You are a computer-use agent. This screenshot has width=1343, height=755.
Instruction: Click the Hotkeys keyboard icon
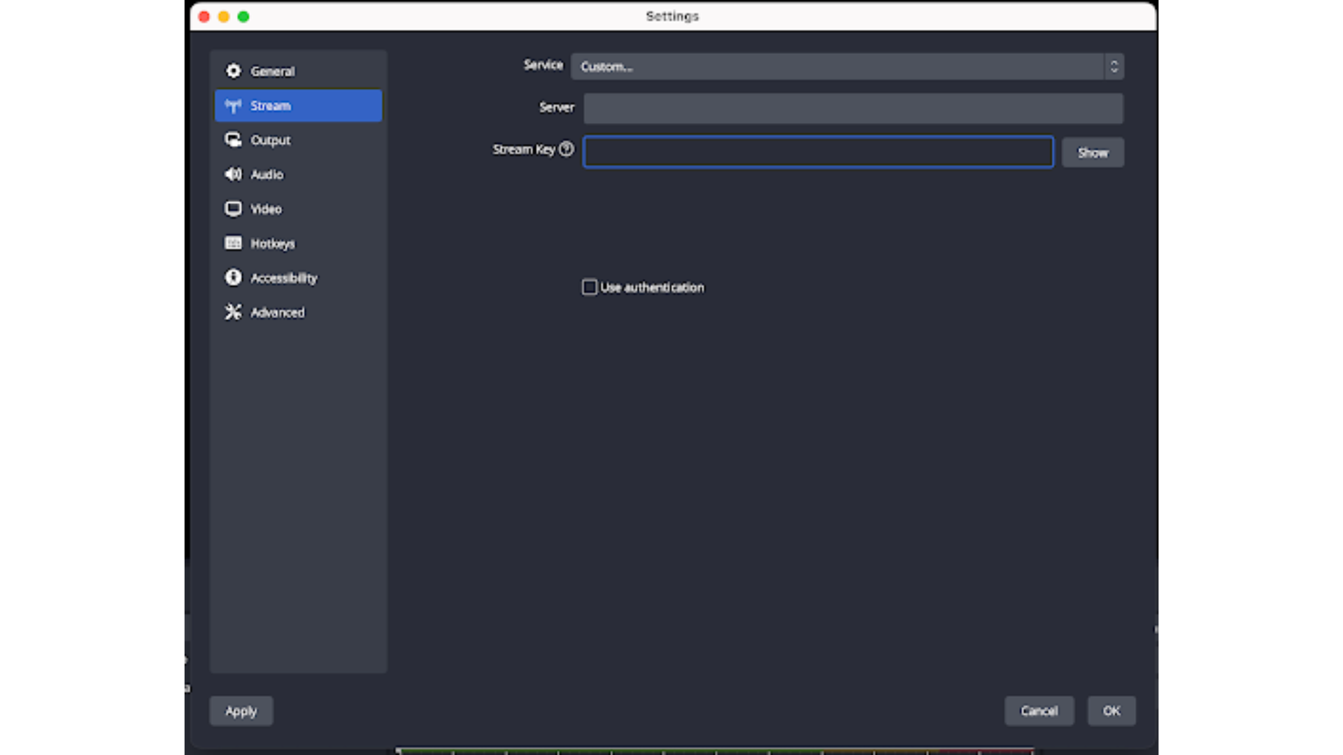pos(233,243)
